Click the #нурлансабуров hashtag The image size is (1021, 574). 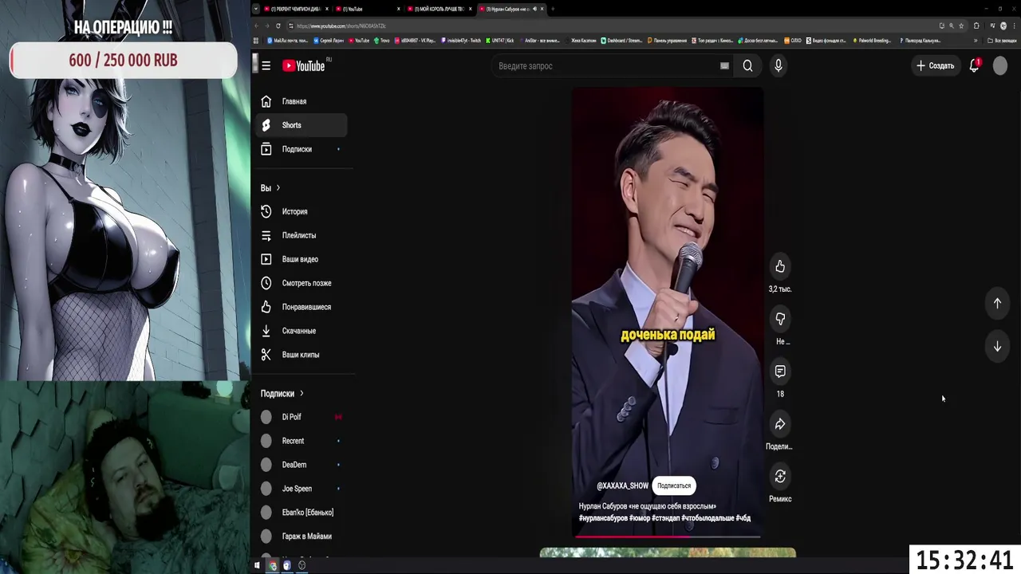(603, 518)
